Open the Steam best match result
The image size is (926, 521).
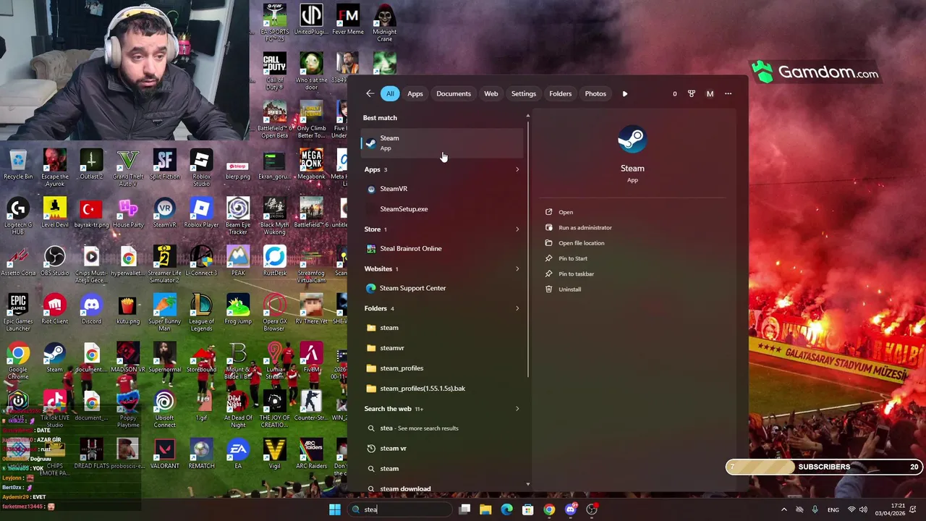441,143
